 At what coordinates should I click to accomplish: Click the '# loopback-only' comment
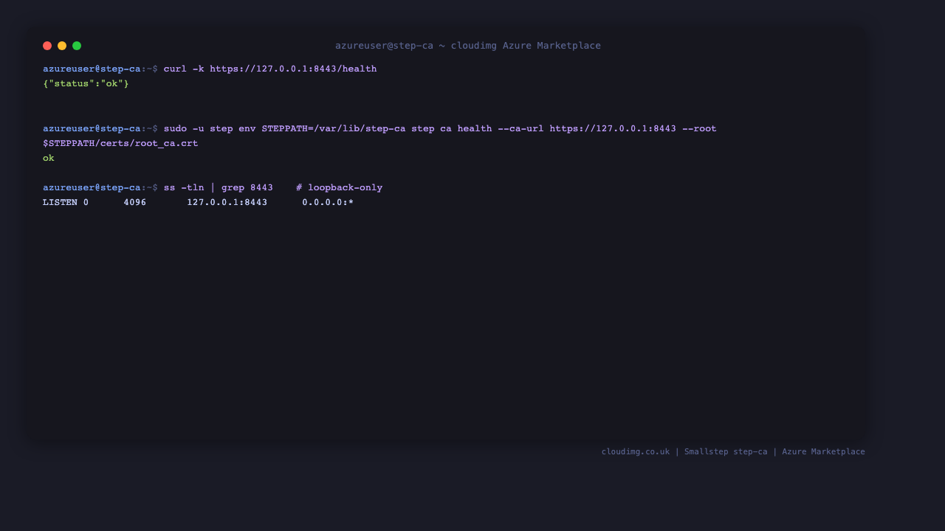point(340,187)
